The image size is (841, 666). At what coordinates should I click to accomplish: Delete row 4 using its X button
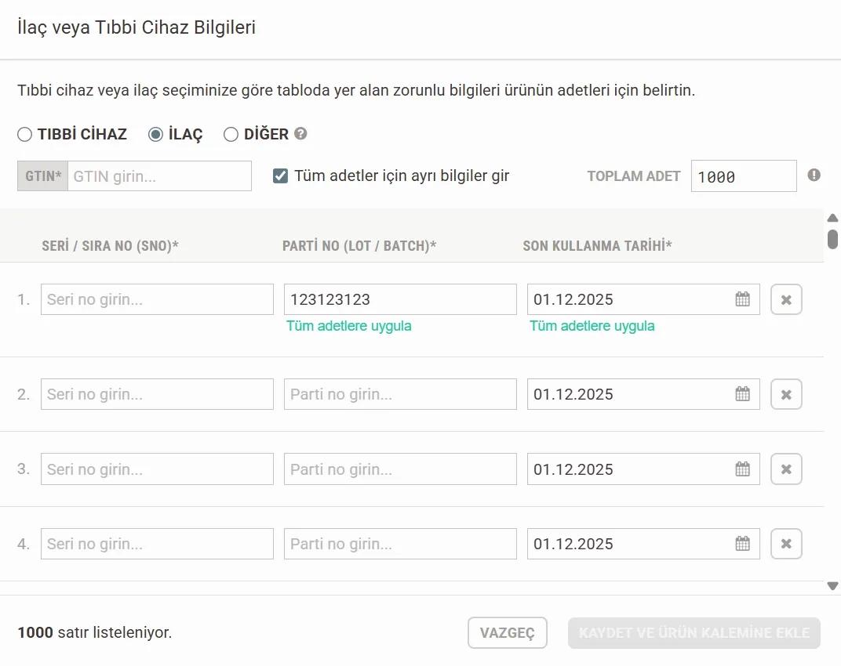click(786, 544)
